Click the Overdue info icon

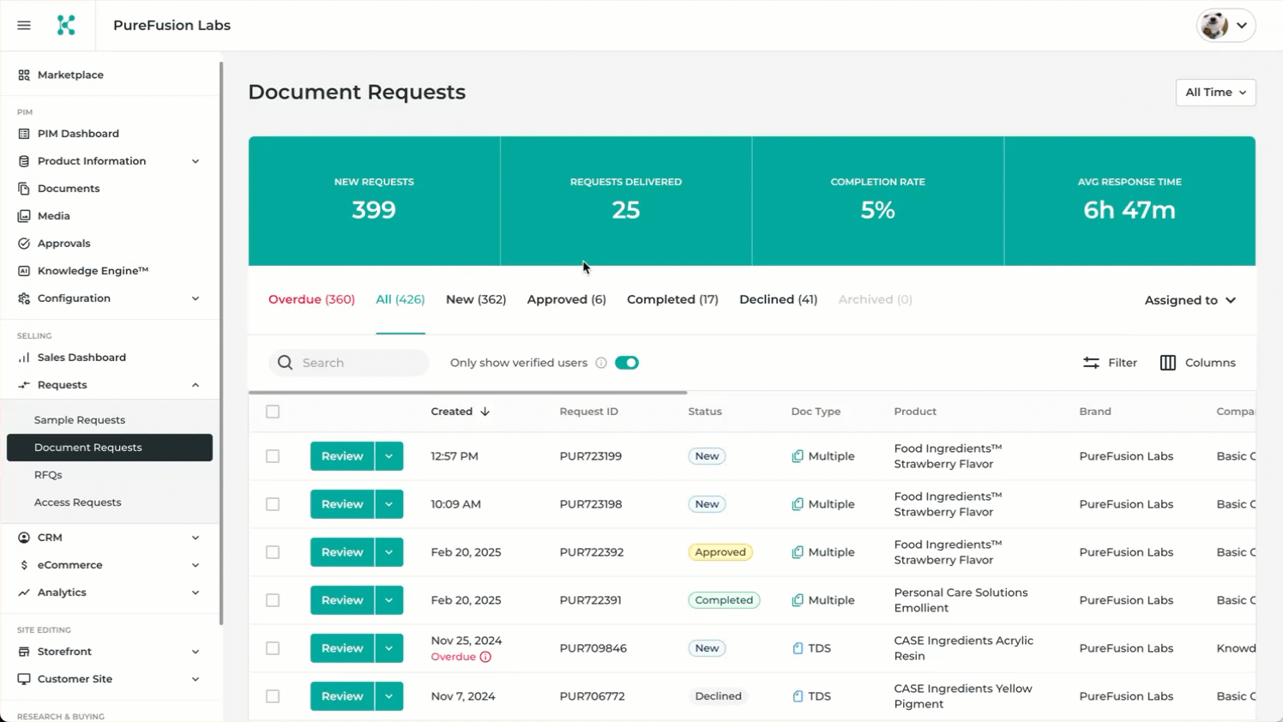tap(485, 657)
